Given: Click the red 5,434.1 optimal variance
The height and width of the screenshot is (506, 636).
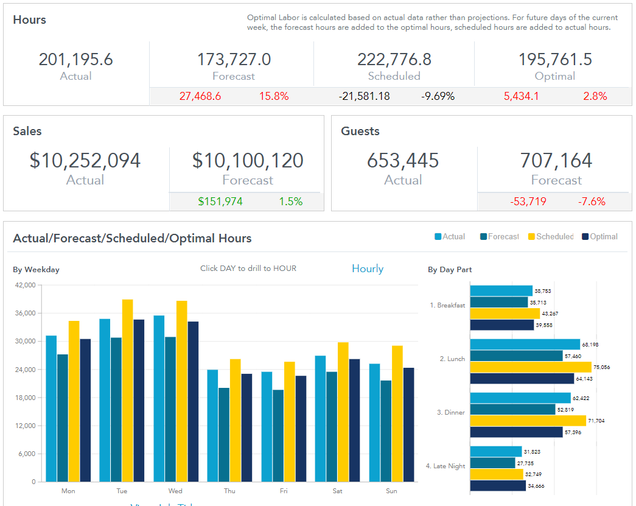Looking at the screenshot, I should pos(521,96).
